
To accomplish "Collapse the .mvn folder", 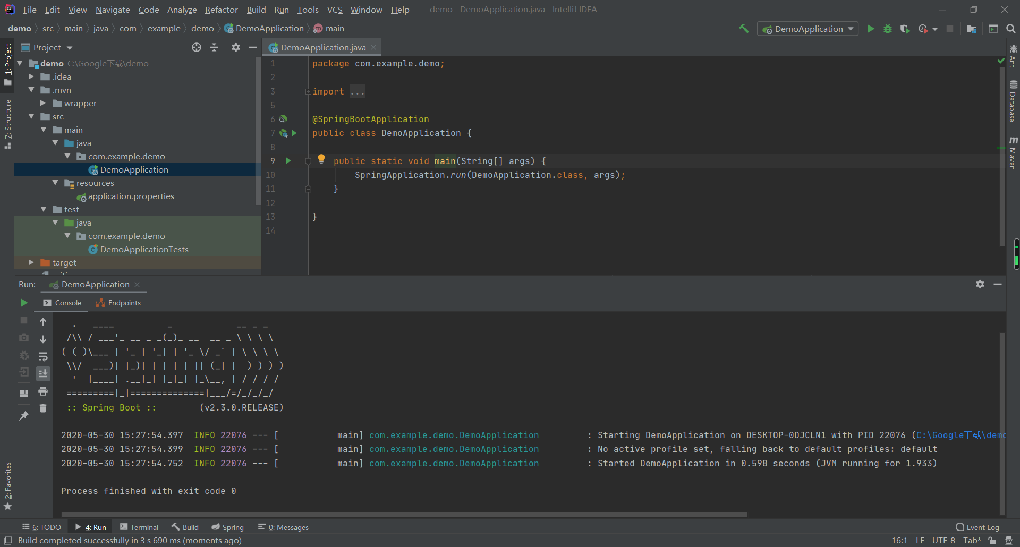I will 31,90.
